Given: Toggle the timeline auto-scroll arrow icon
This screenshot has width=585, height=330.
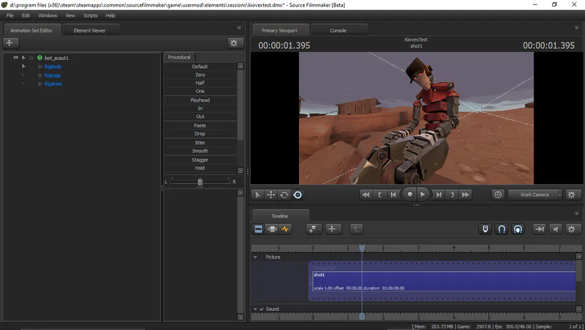Looking at the screenshot, I should pyautogui.click(x=539, y=229).
